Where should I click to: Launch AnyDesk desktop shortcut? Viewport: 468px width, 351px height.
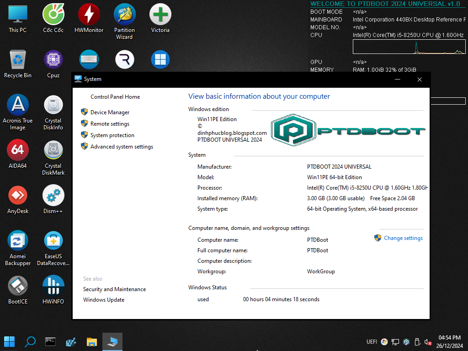pyautogui.click(x=18, y=199)
